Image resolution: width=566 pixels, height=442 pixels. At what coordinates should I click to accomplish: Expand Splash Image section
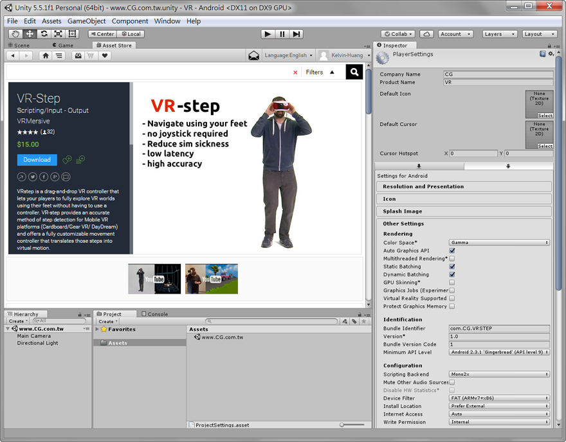pyautogui.click(x=464, y=211)
